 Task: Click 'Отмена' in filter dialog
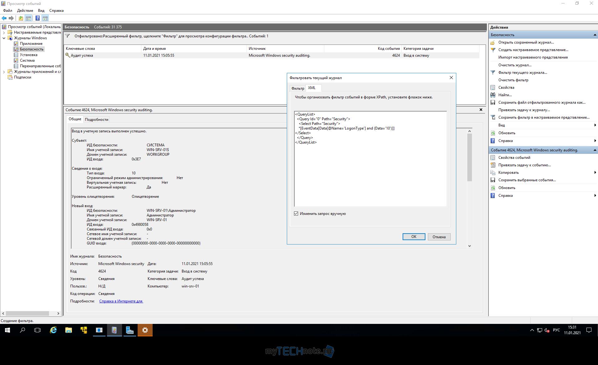point(439,237)
